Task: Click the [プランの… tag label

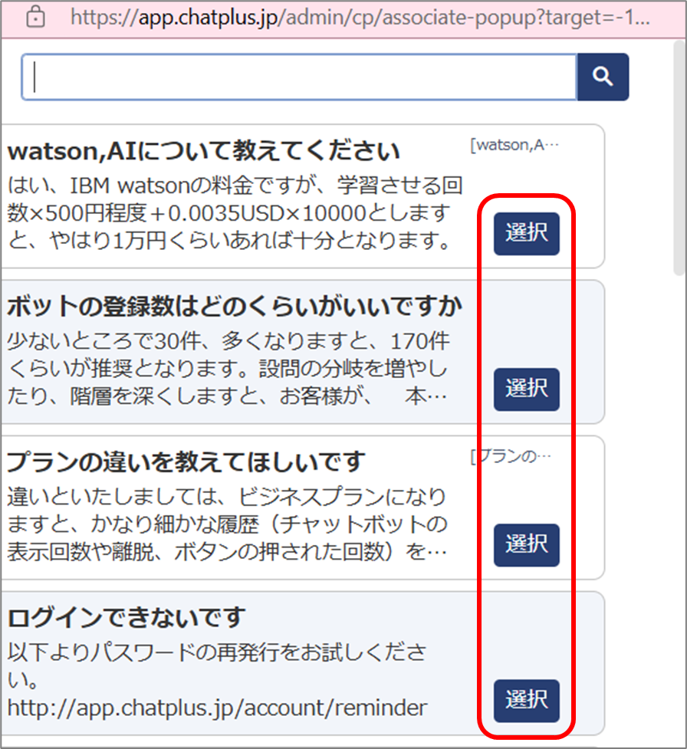Action: point(511,456)
